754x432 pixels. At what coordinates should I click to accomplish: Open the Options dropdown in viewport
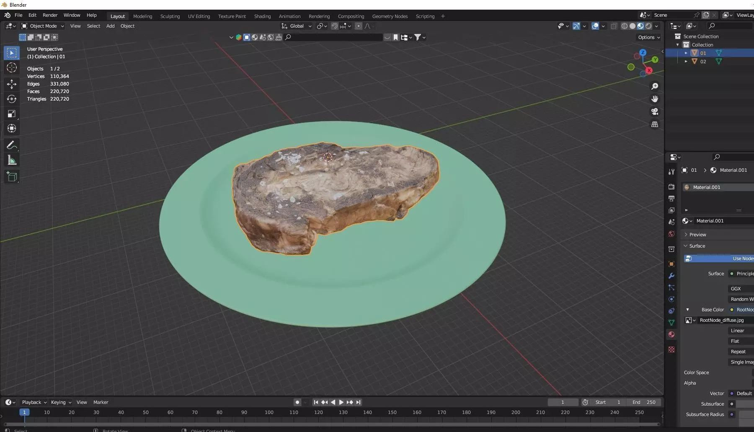pyautogui.click(x=649, y=37)
